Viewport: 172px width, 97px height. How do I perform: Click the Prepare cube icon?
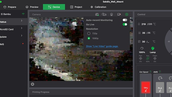tap(5, 7)
